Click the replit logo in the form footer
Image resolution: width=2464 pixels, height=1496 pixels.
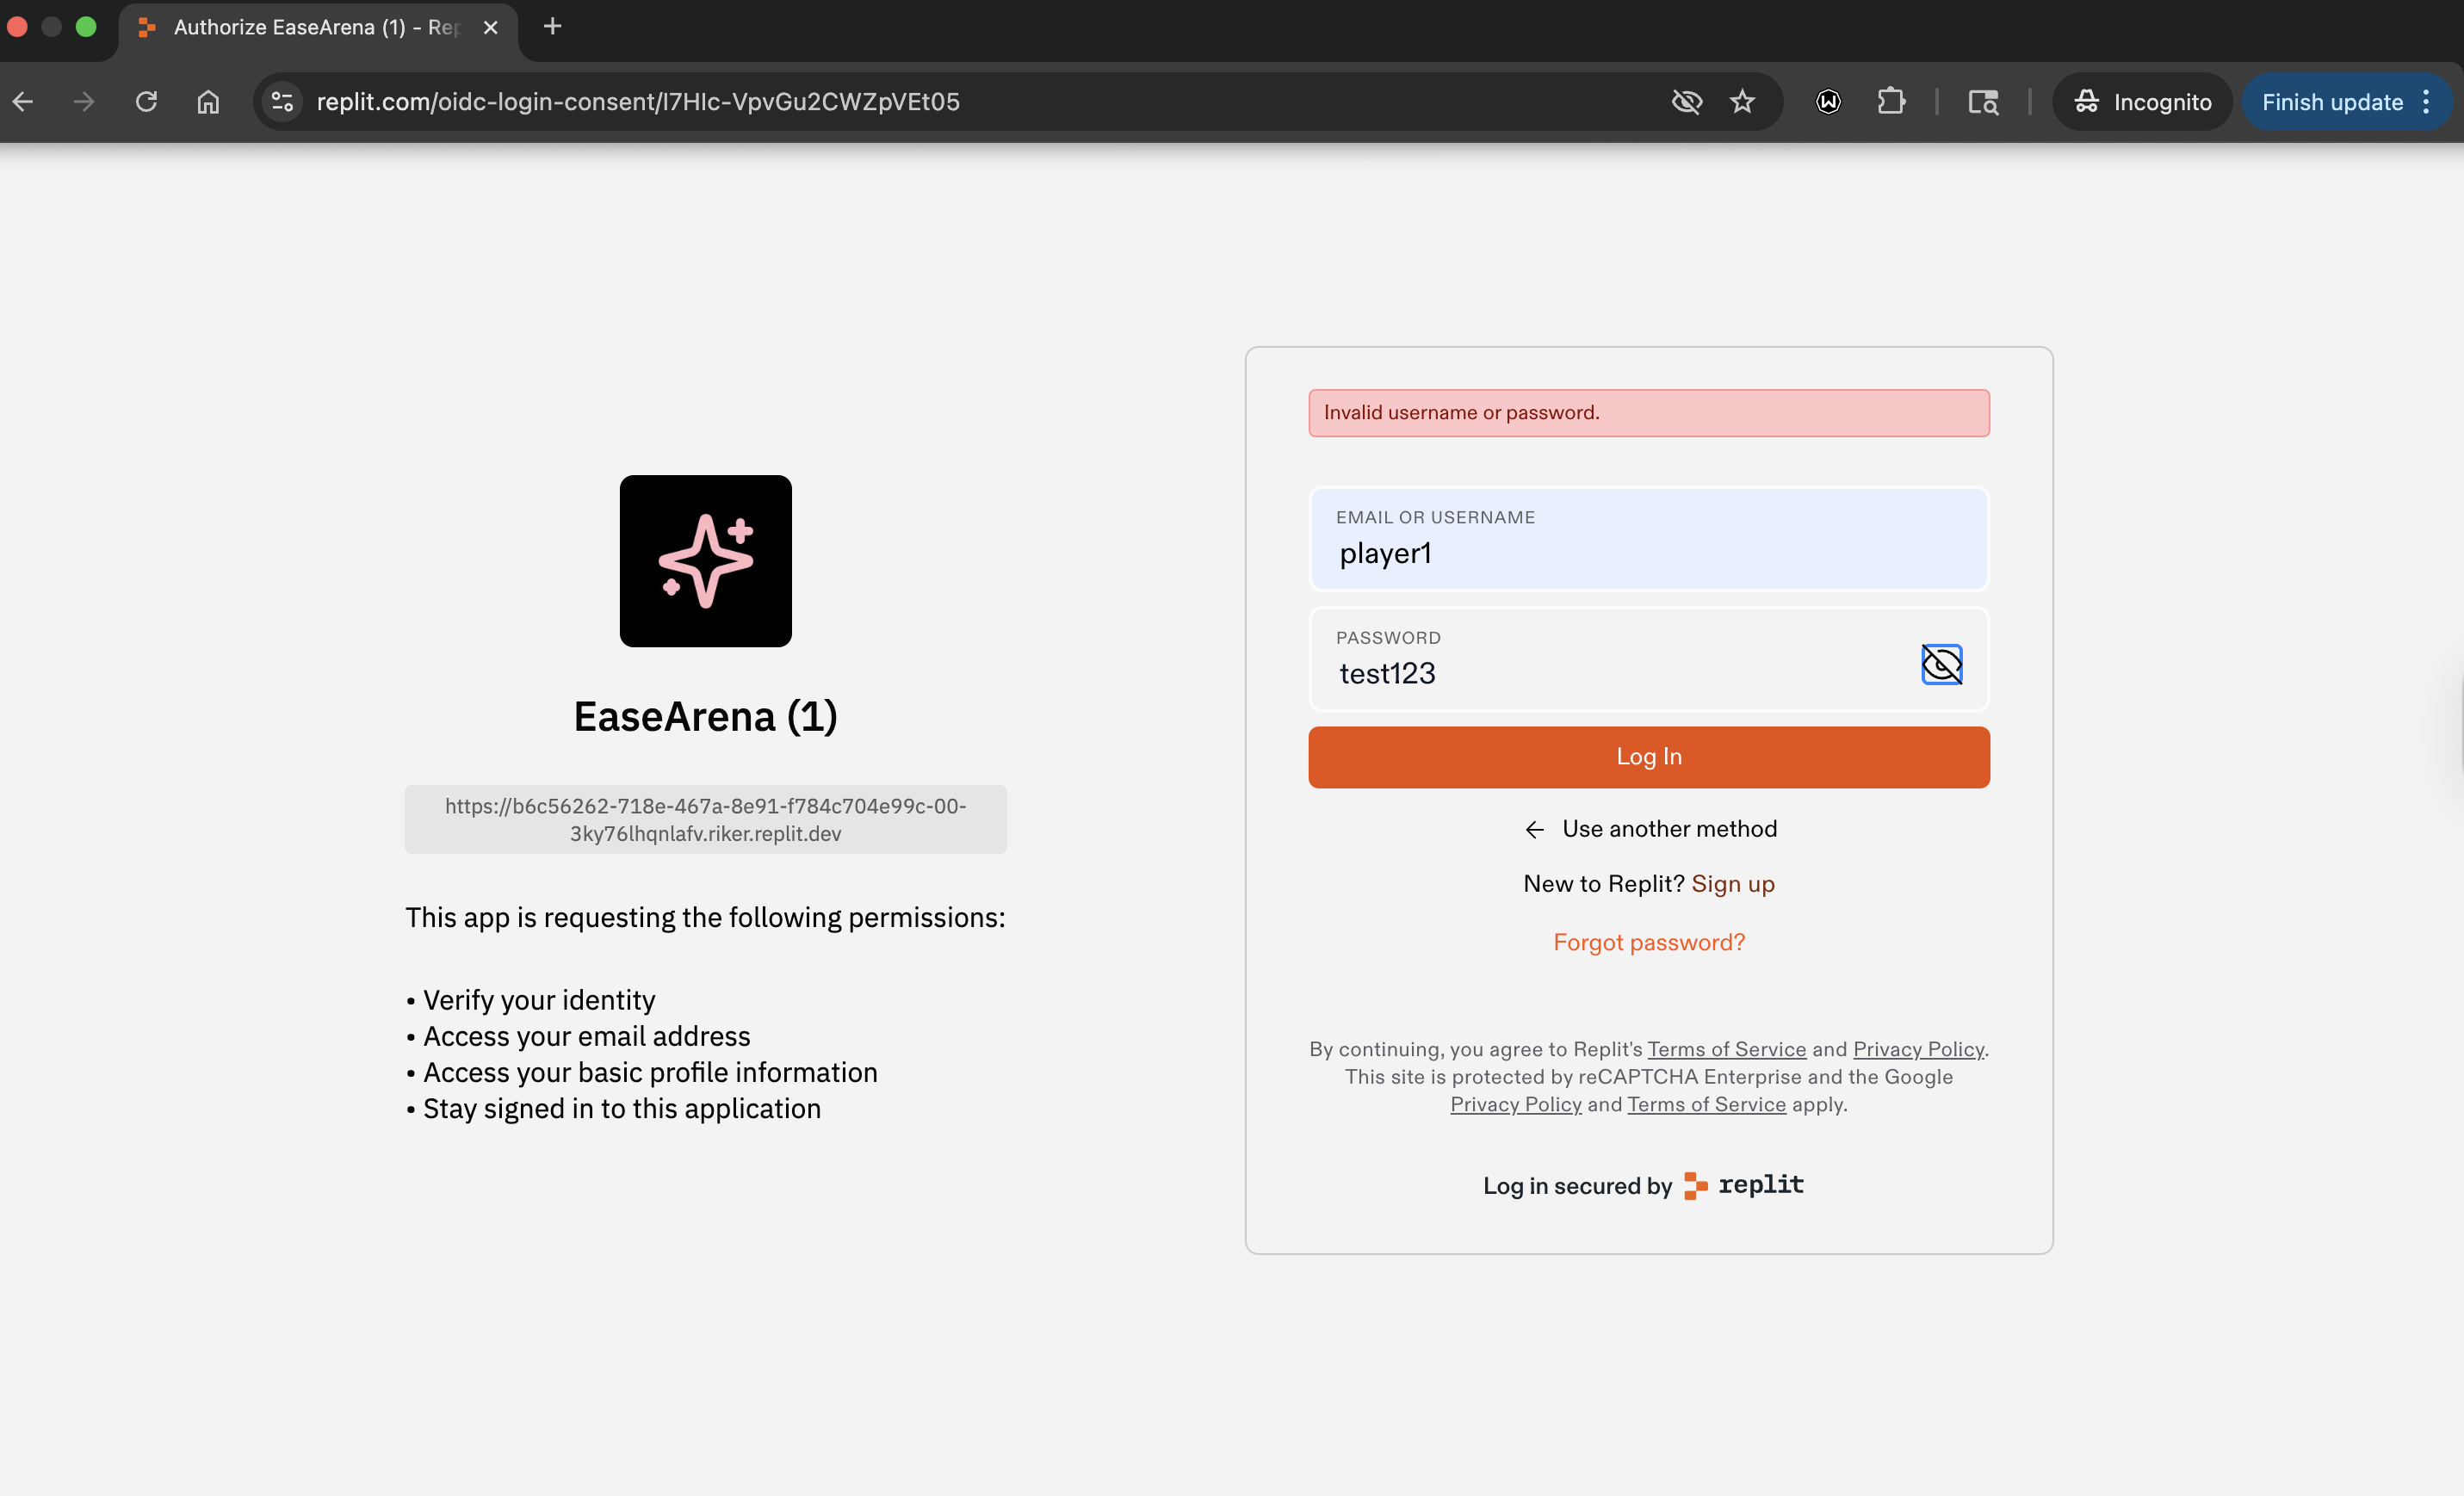pos(1743,1185)
